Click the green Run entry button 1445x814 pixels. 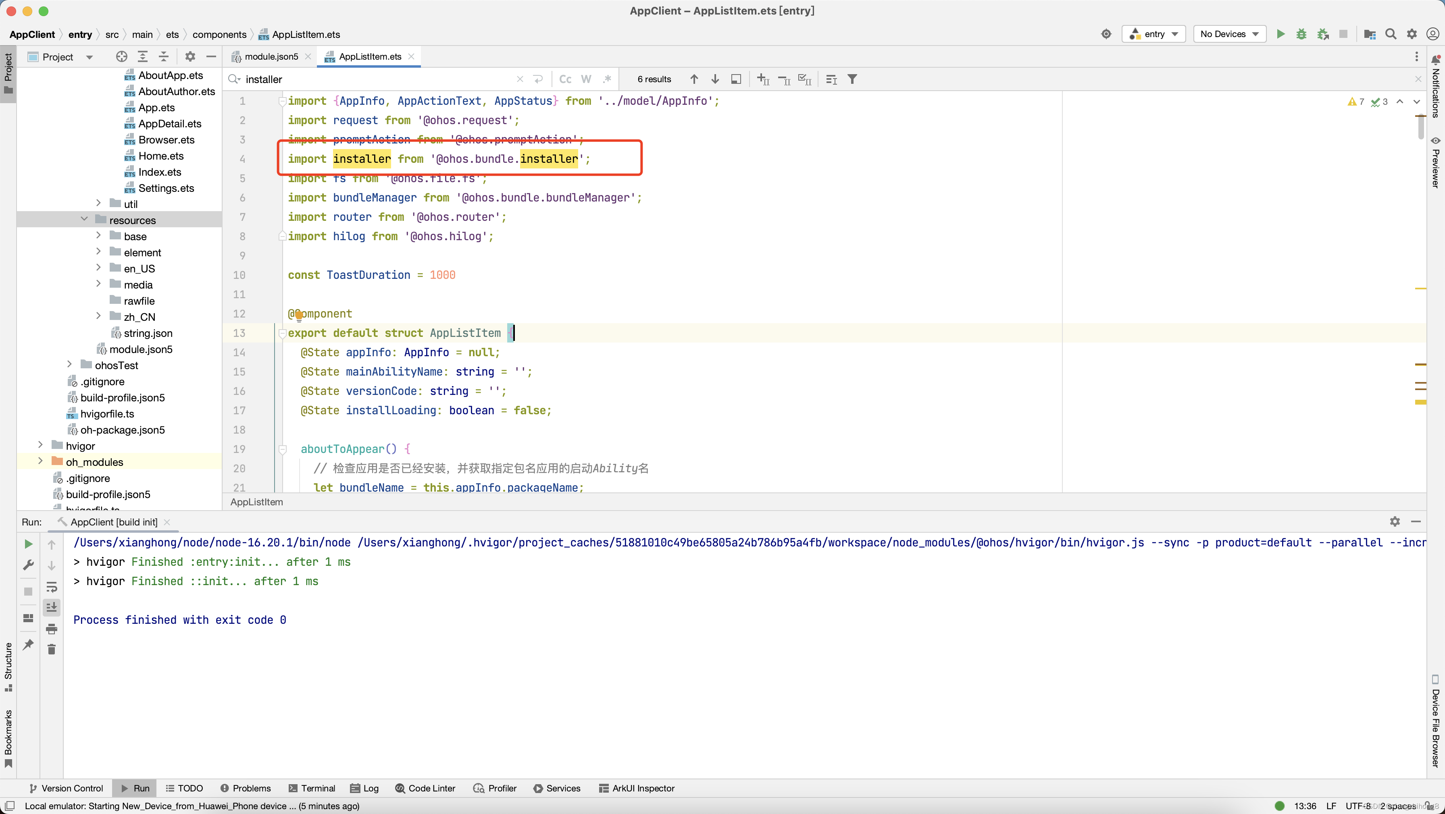tap(1280, 34)
